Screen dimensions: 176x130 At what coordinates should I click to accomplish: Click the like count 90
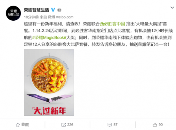click(x=161, y=125)
